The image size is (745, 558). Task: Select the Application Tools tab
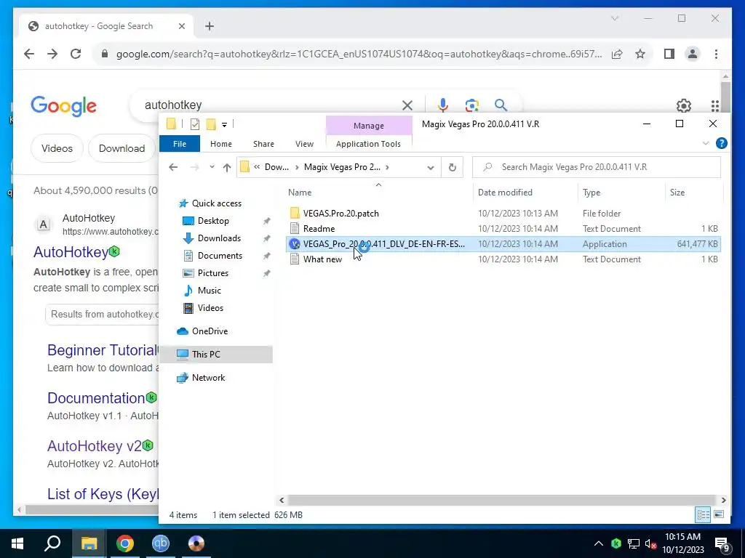click(x=368, y=144)
